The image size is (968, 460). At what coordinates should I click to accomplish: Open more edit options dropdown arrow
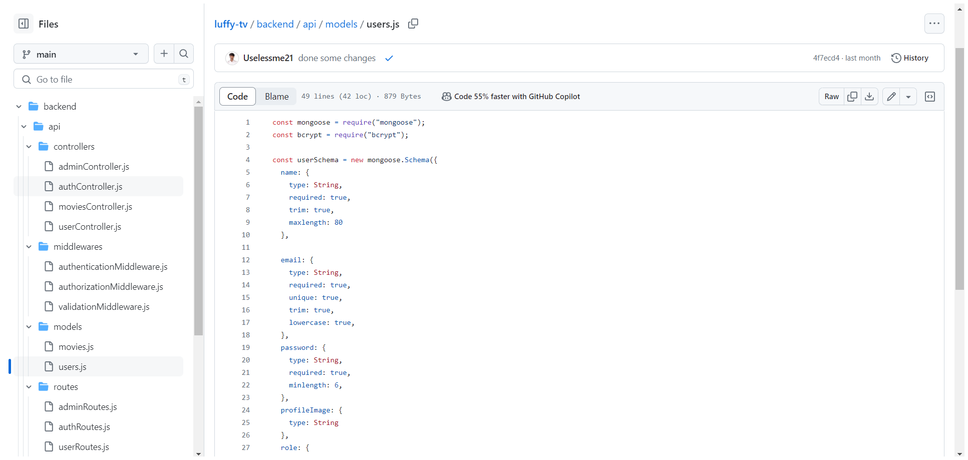pos(908,97)
